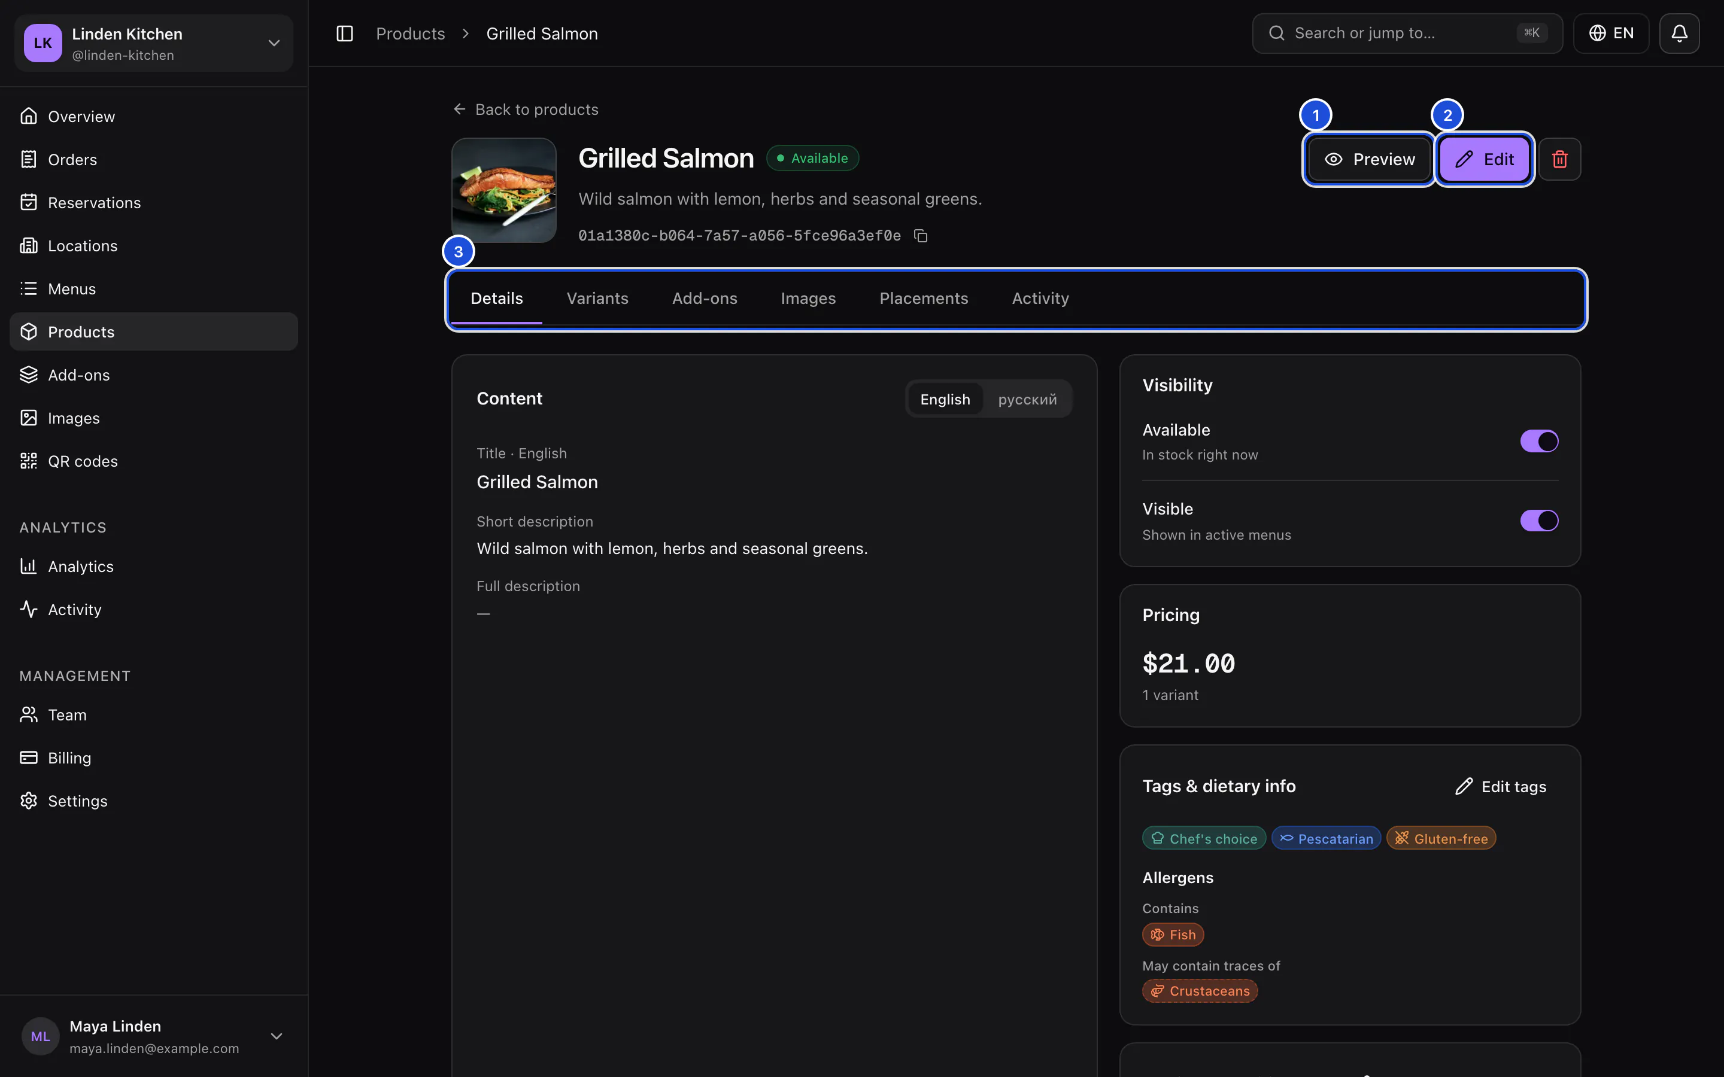The width and height of the screenshot is (1724, 1077).
Task: Open sidebar Add-ons section
Action: 154,375
